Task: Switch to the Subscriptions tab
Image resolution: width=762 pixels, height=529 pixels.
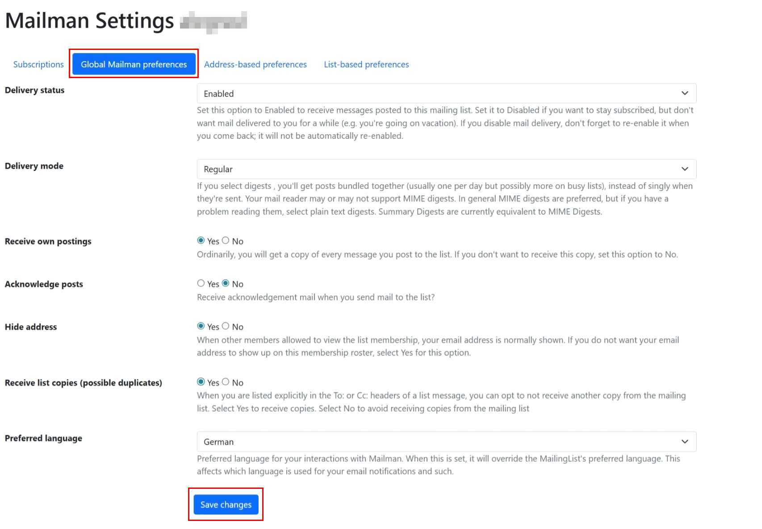Action: [38, 64]
